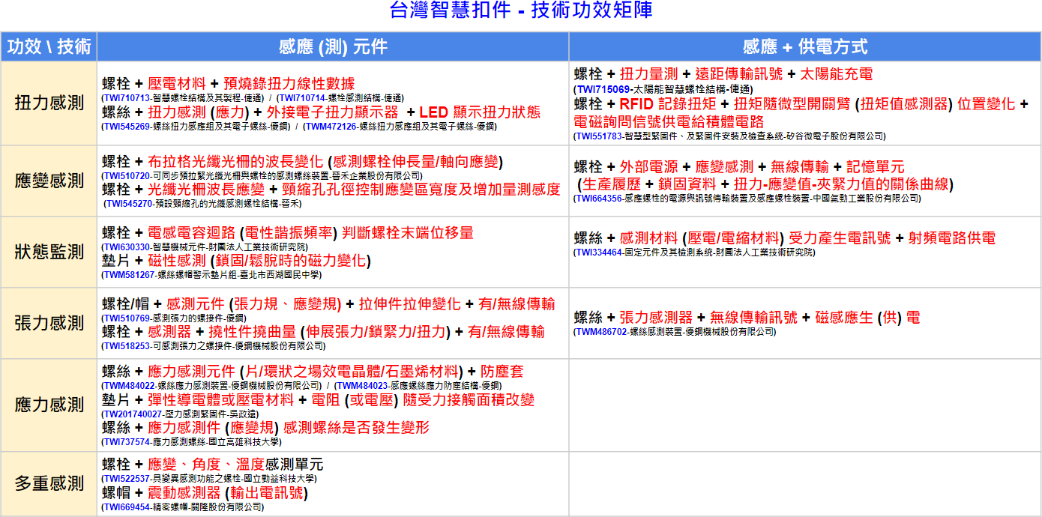Click the line beginning 墊片 + 磁性感測

[236, 261]
